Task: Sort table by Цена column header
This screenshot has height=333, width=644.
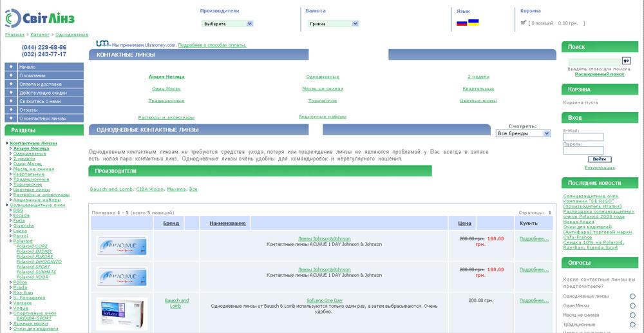Action: [x=464, y=224]
